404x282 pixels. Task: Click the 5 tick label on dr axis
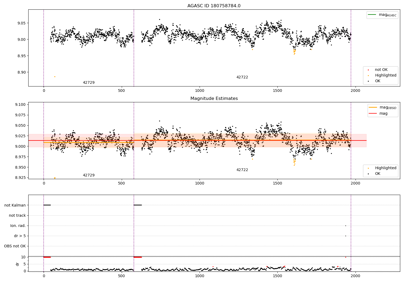click(x=25, y=264)
